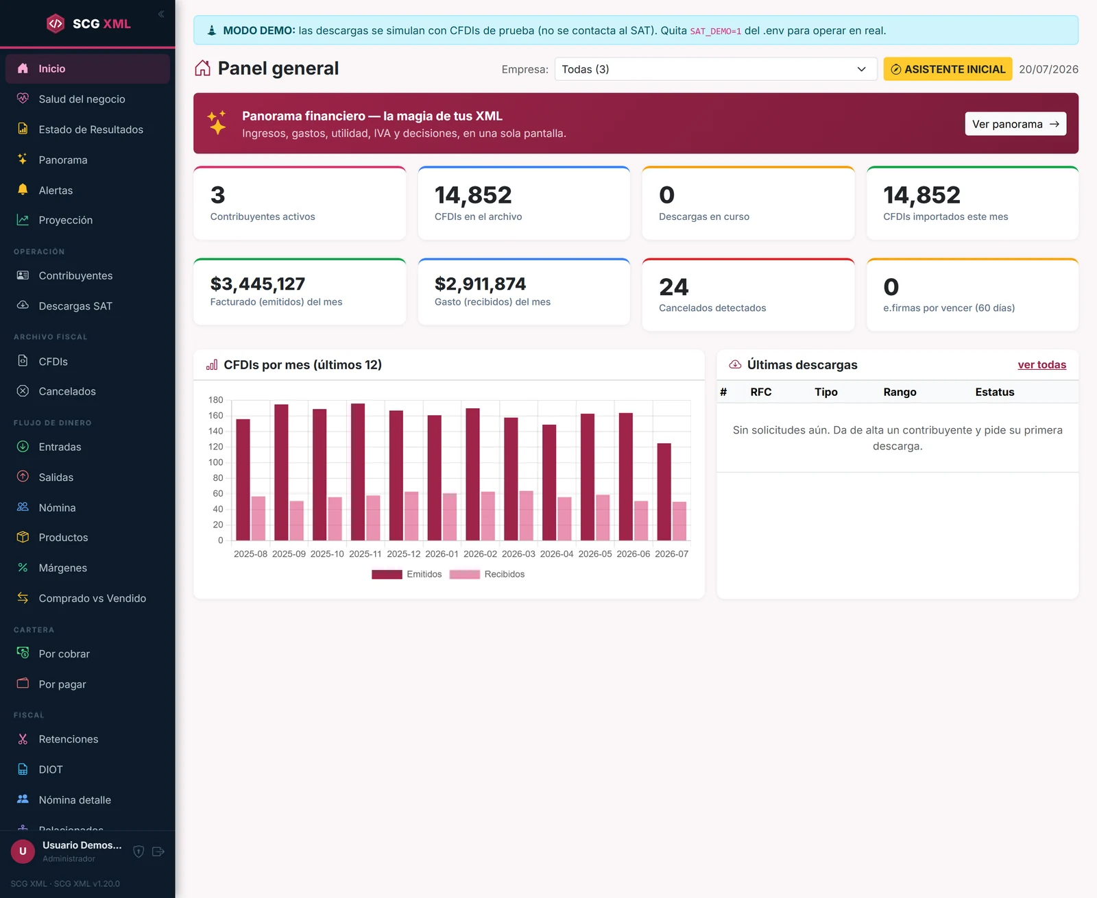The height and width of the screenshot is (898, 1097).
Task: Click the Facturado (emitidos) del mes card
Action: [x=300, y=291]
